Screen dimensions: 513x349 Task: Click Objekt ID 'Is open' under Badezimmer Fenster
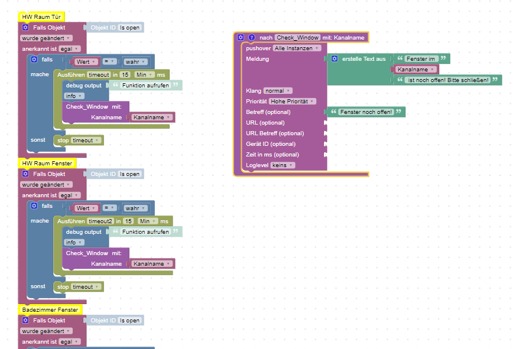pyautogui.click(x=129, y=321)
